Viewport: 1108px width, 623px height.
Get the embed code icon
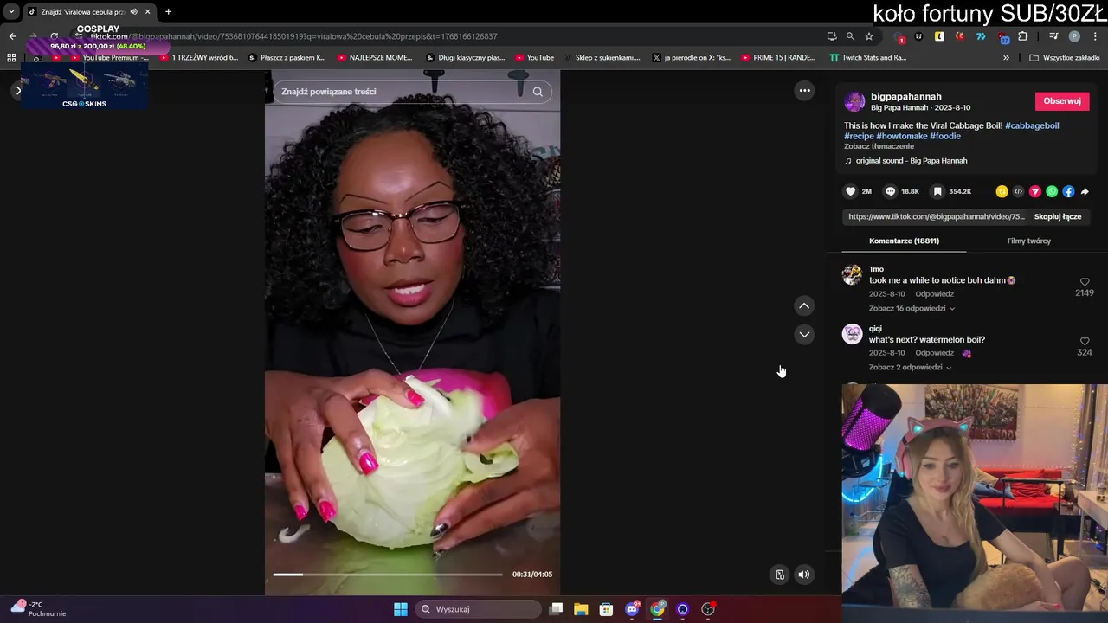[x=1018, y=191]
